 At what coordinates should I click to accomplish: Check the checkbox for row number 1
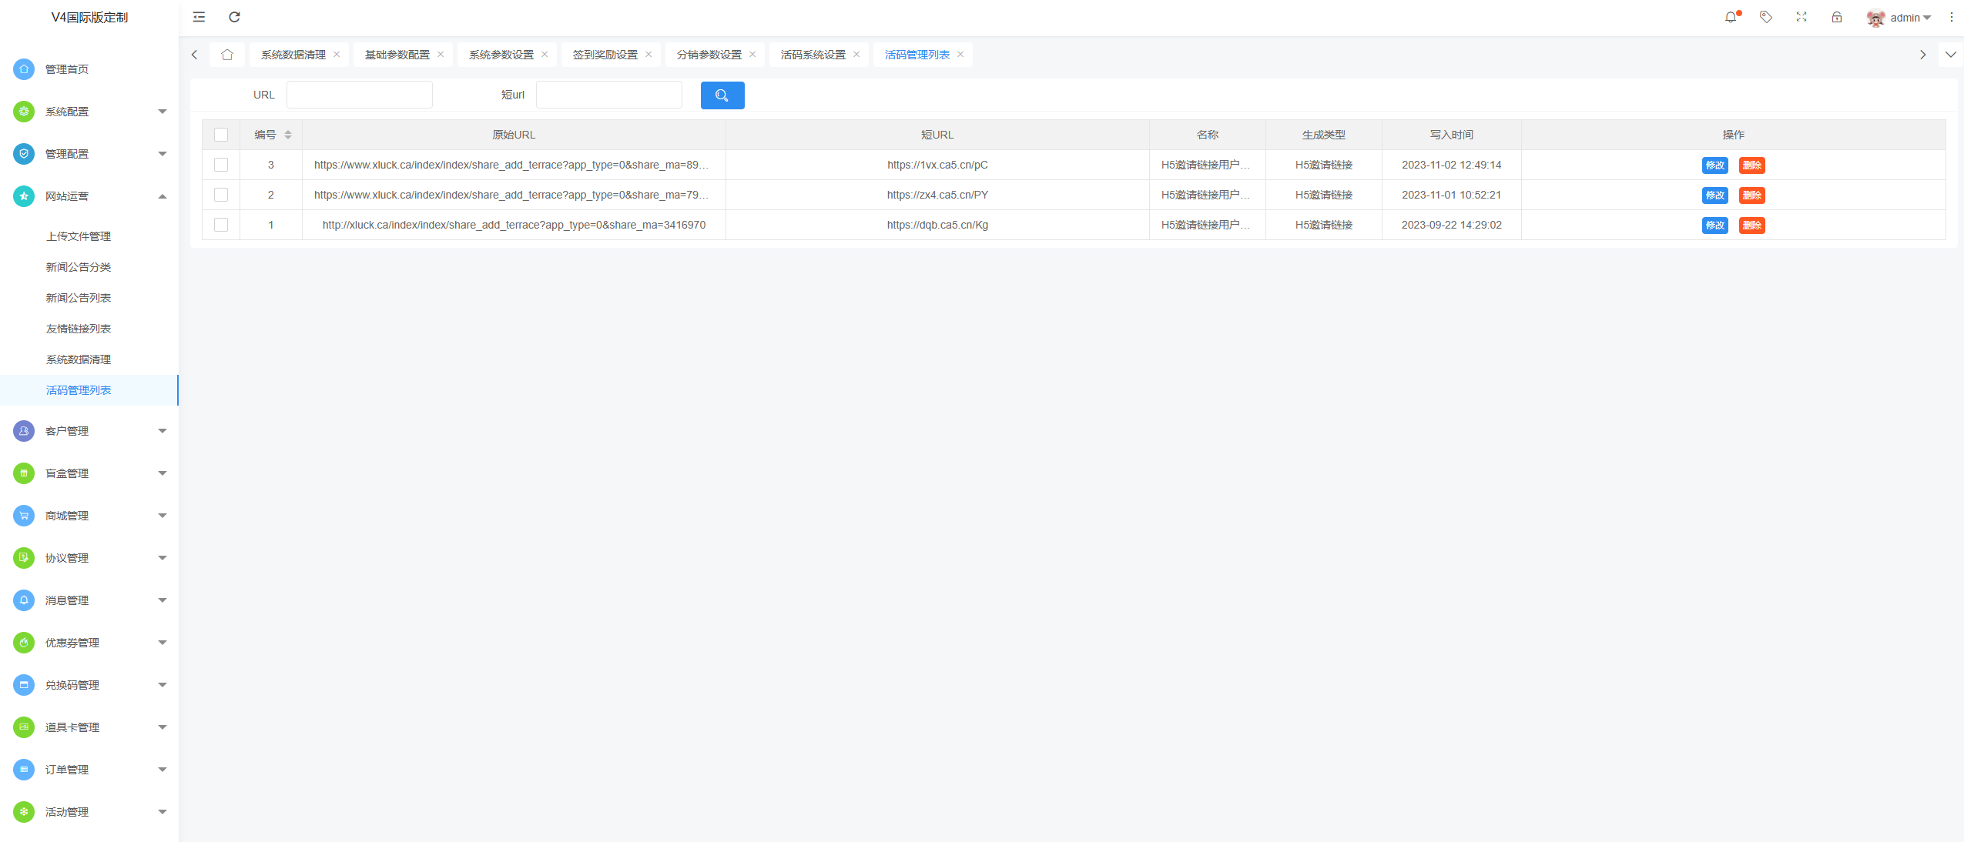pos(221,225)
